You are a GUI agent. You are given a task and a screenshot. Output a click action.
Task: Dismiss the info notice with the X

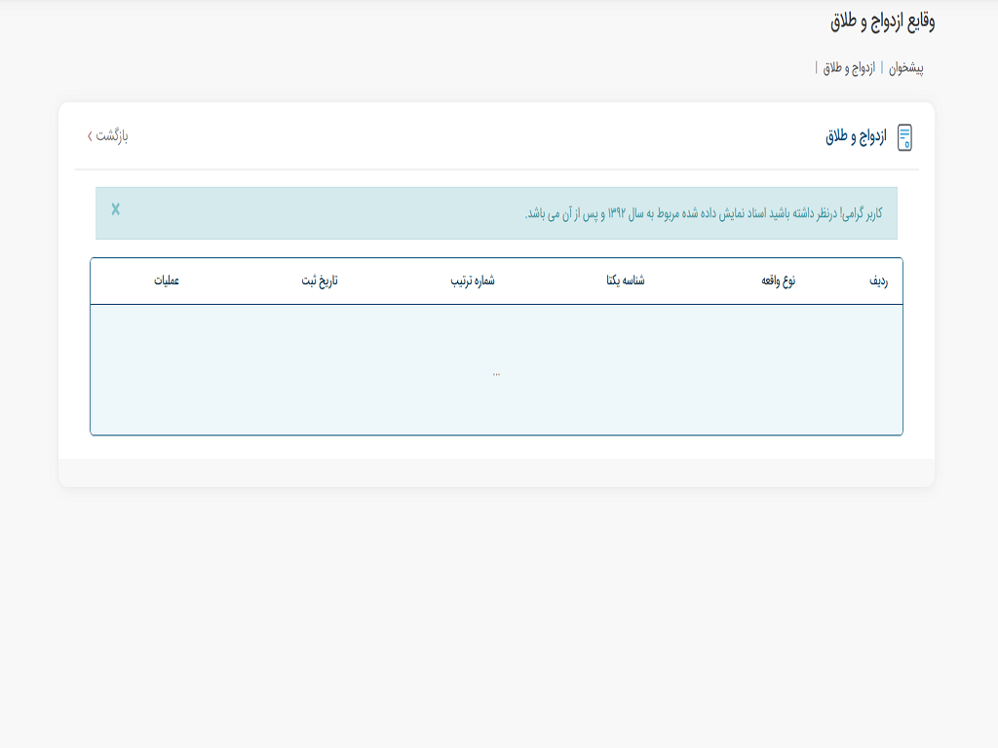pos(115,209)
